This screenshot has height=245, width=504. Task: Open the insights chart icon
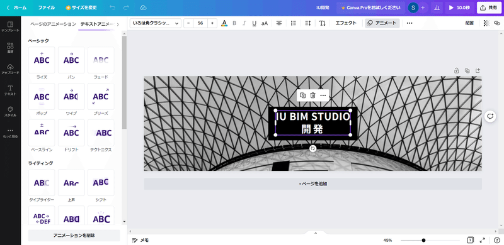pos(437,8)
